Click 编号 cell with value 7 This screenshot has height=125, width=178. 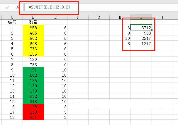coord(12,59)
